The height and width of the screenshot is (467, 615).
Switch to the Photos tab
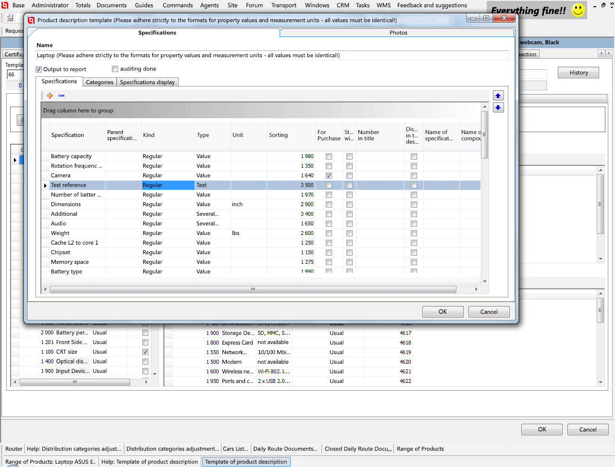pyautogui.click(x=398, y=33)
